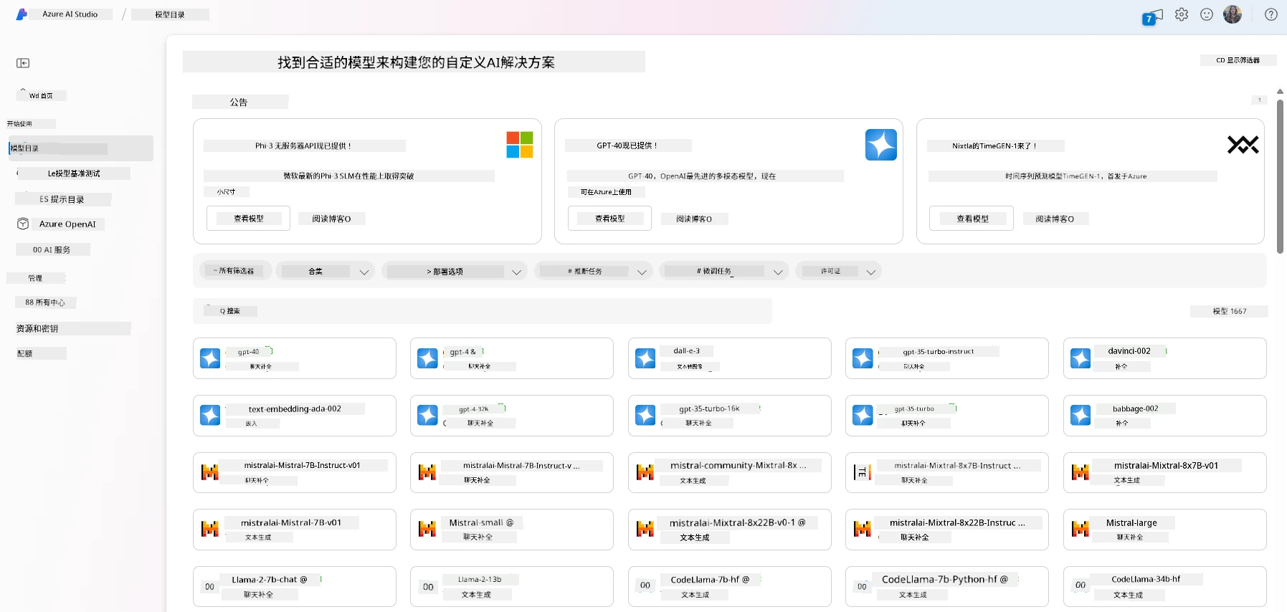Click the 模型目录 breadcrumb in header
This screenshot has width=1287, height=612.
point(170,14)
